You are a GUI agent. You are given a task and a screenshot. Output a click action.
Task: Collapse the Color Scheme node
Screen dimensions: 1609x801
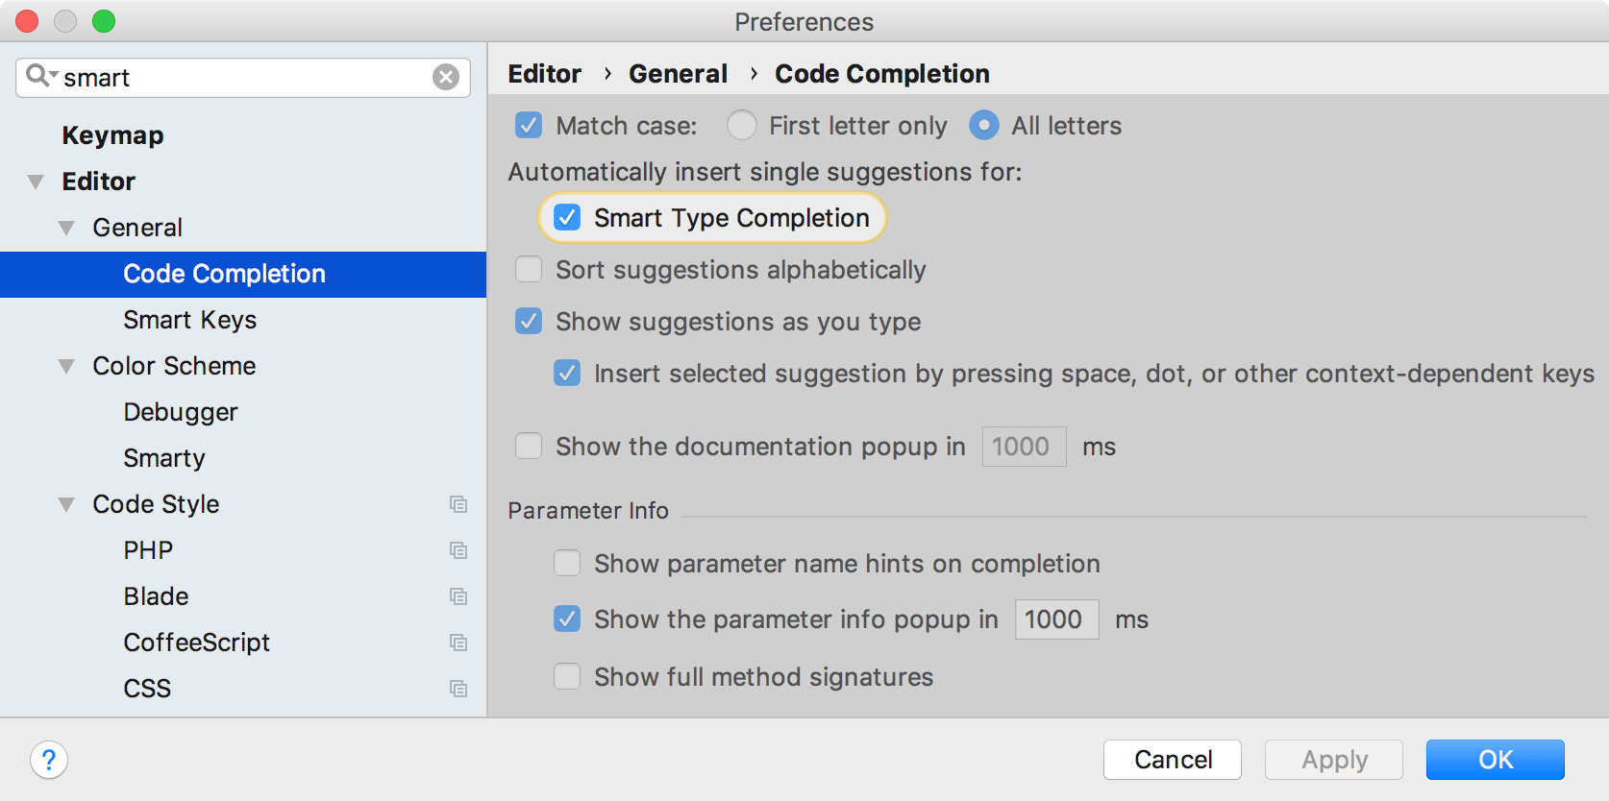pyautogui.click(x=66, y=366)
